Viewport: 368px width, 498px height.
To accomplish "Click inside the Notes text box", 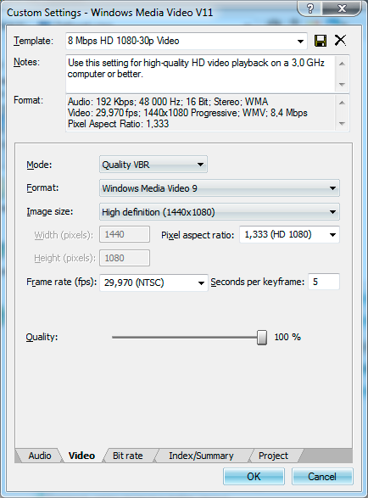I will pos(200,74).
